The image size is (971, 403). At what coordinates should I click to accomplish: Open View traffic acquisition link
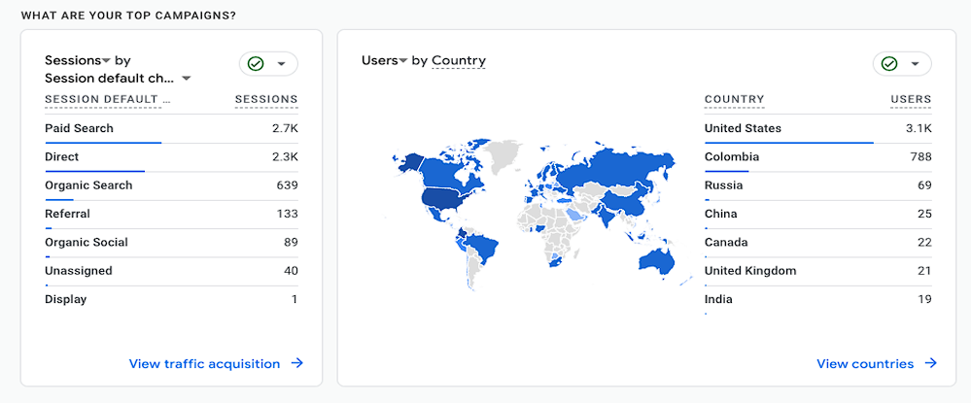[204, 363]
